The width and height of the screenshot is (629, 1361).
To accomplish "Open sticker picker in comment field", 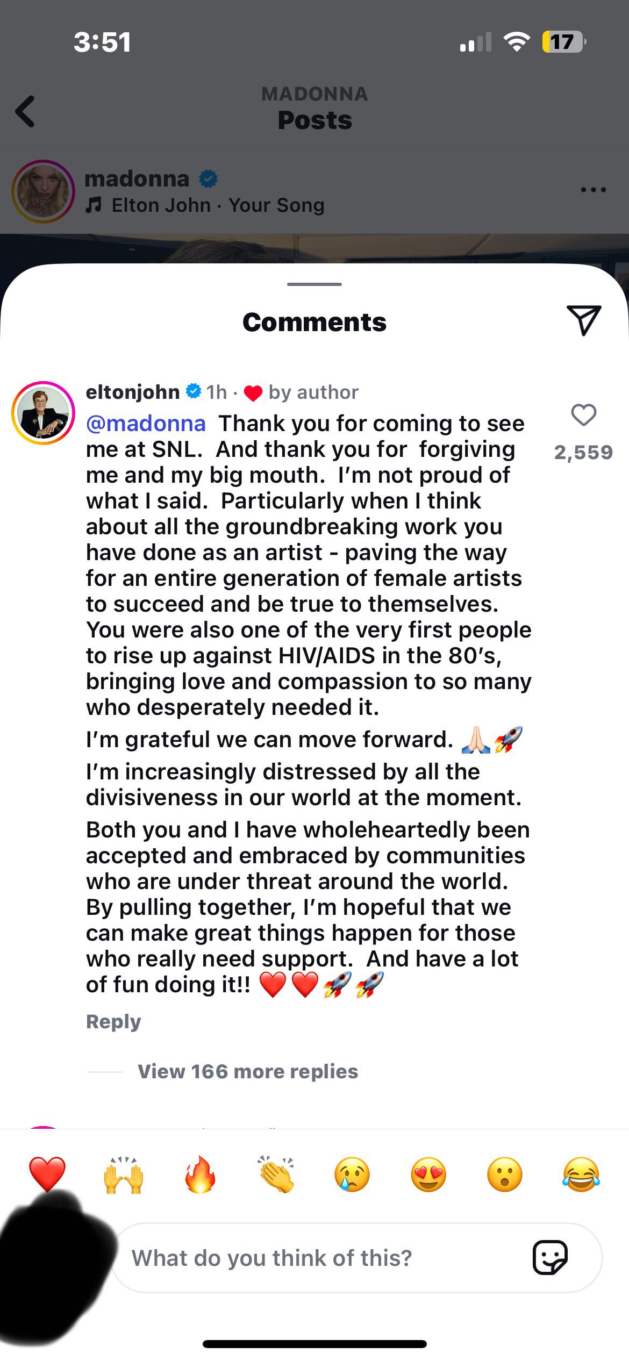I will 549,1257.
